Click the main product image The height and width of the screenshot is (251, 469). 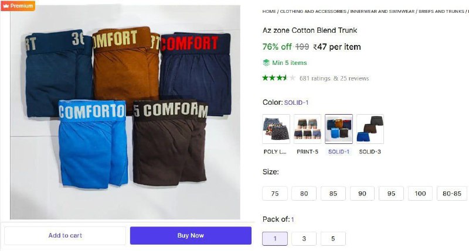tap(124, 111)
